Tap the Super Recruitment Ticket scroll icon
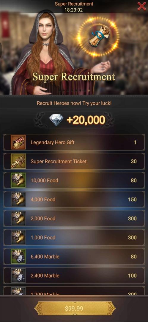This screenshot has width=148, height=322. pos(18,161)
